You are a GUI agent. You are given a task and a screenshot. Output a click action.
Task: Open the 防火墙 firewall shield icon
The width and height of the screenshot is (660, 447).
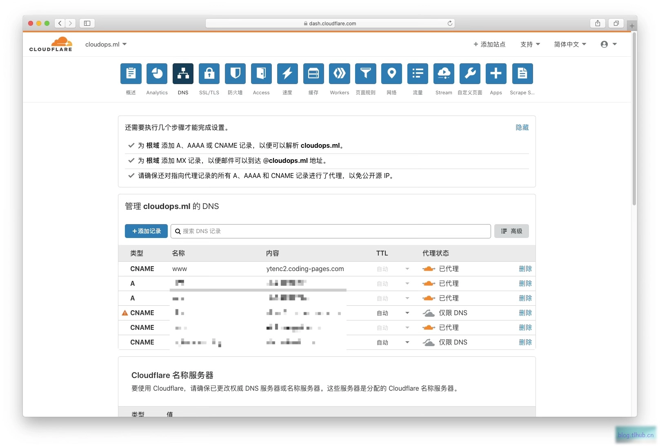(235, 73)
